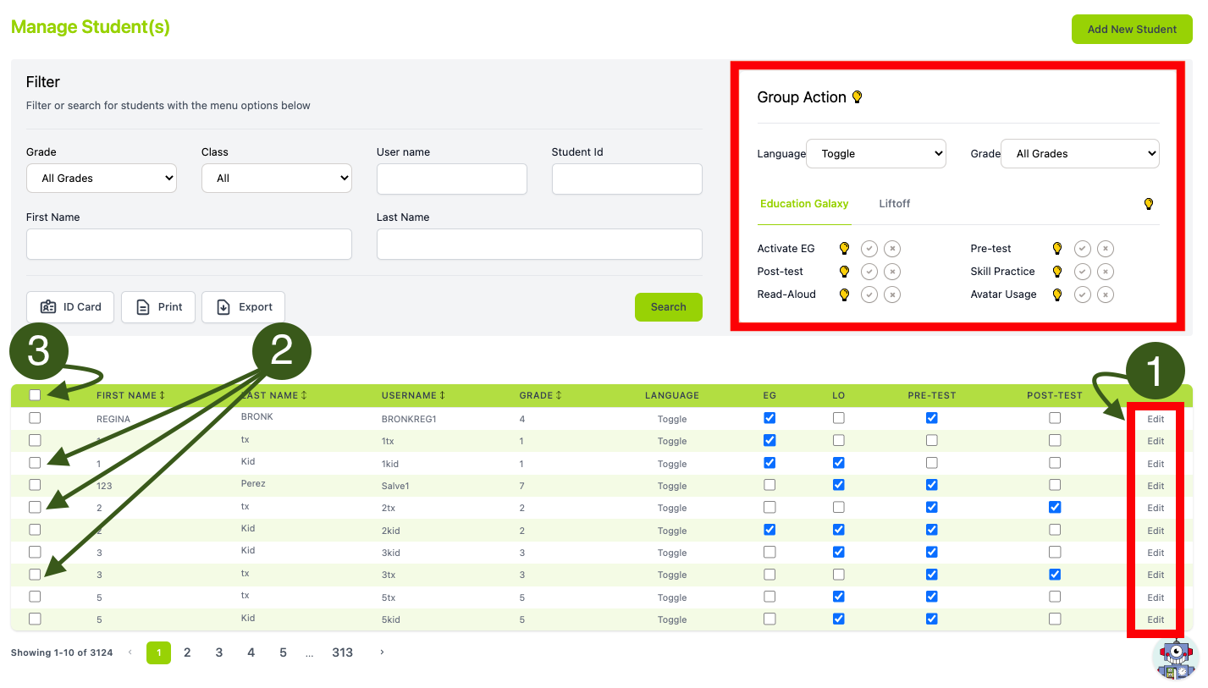Enable Post-test with its checkmark icon
Viewport: 1208px width, 688px height.
click(x=869, y=272)
